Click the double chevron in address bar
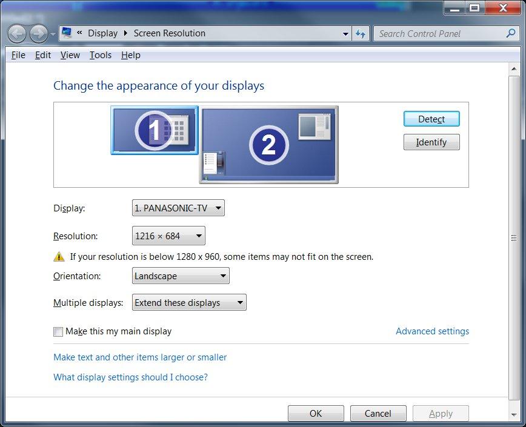The height and width of the screenshot is (427, 526). pyautogui.click(x=79, y=33)
